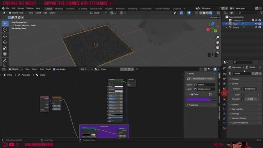
Task: Toggle camera view gizmo in viewport
Action: (217, 48)
